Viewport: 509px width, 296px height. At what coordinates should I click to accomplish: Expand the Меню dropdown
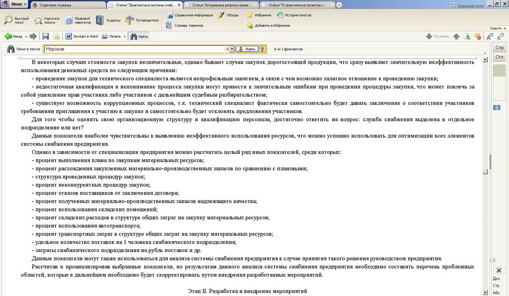(x=18, y=4)
